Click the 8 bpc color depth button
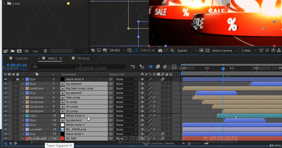282x148 pixels. (x=36, y=51)
